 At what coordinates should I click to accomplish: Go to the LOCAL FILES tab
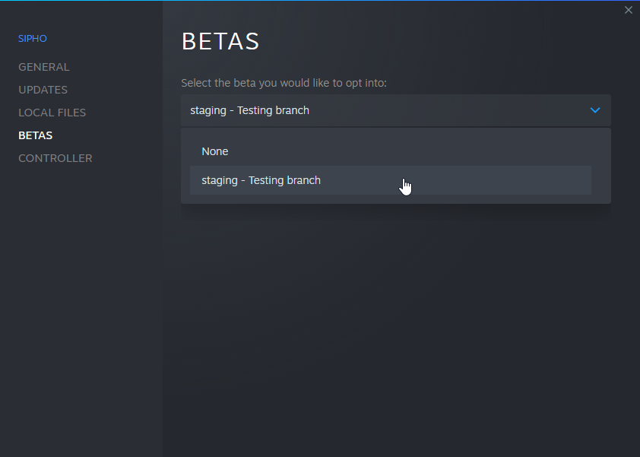pyautogui.click(x=52, y=113)
